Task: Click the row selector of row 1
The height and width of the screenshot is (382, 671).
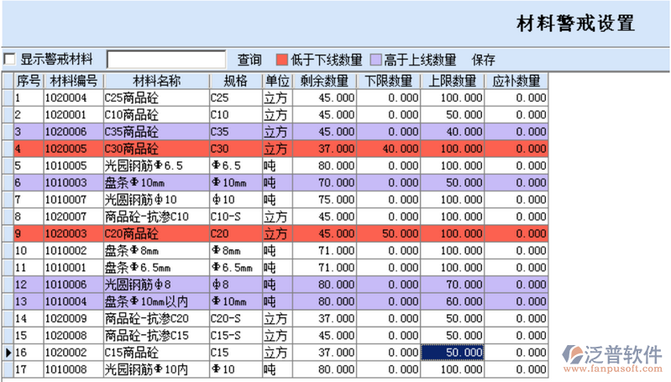Action: tap(8, 98)
